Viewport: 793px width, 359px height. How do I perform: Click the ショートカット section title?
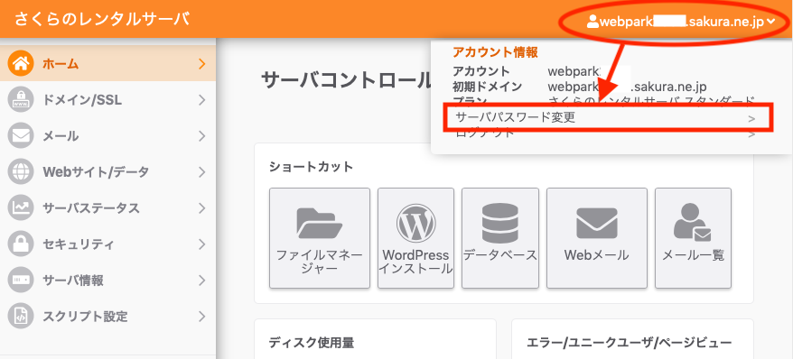click(312, 167)
